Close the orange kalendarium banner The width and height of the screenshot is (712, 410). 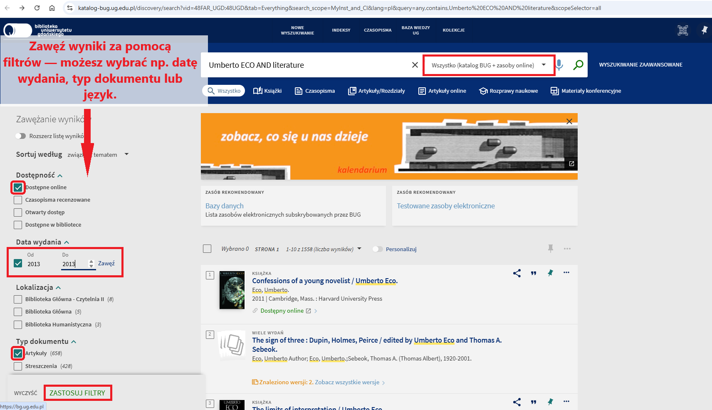click(x=569, y=121)
